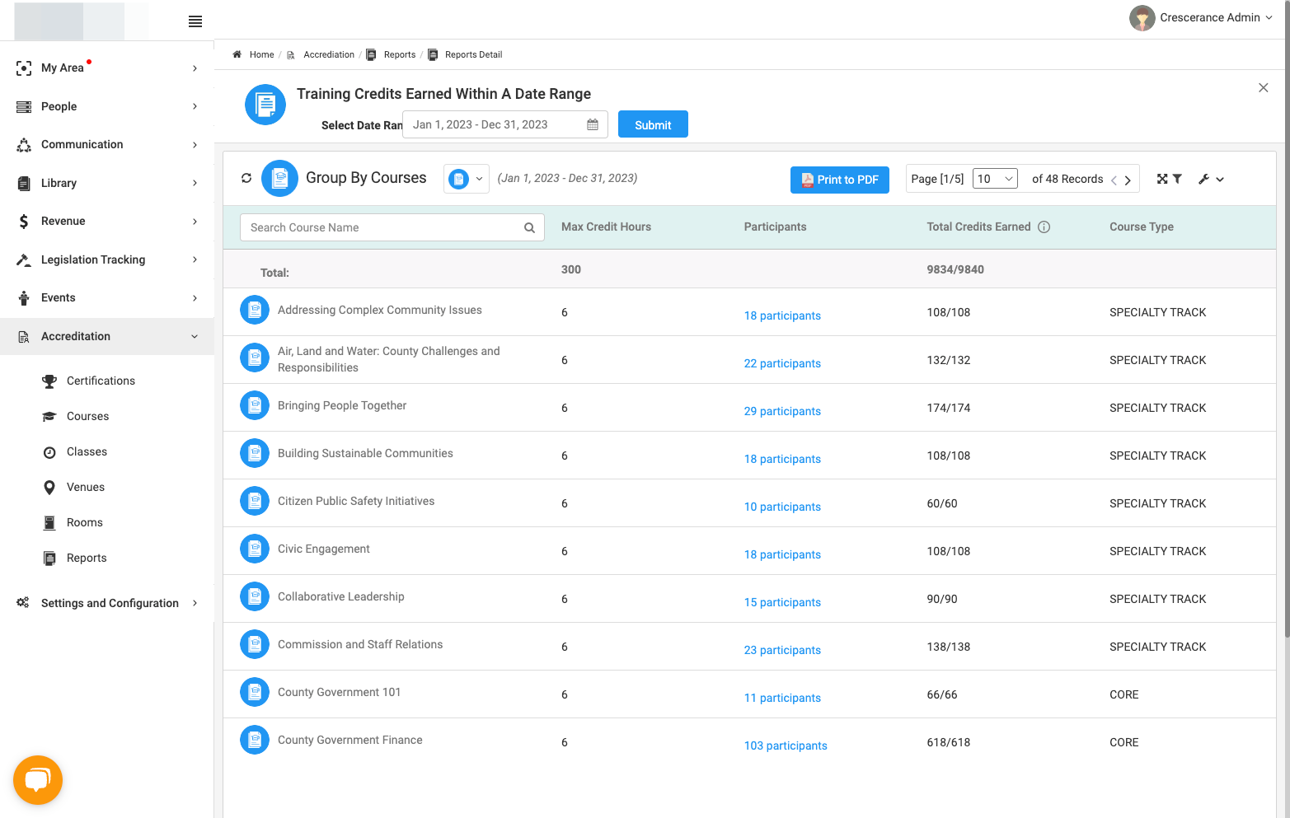Viewport: 1290px width, 818px height.
Task: Expand the People sidebar section
Action: point(107,106)
